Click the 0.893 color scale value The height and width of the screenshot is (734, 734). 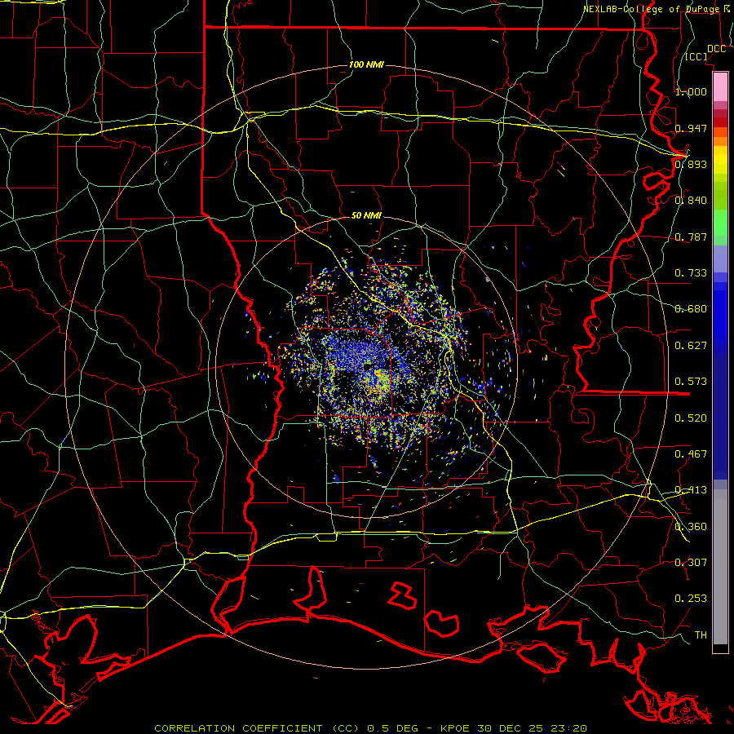coord(691,164)
